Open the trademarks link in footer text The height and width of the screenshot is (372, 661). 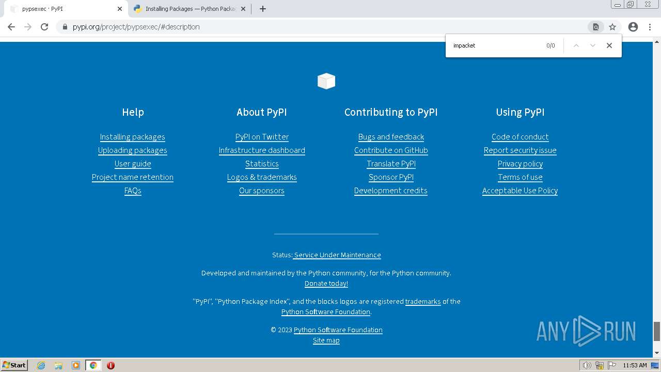pos(423,302)
